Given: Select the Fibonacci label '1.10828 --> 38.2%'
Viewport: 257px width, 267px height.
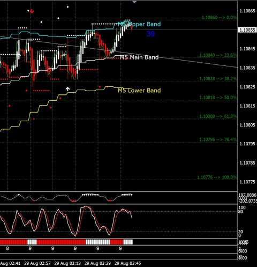Looking at the screenshot, I should point(218,79).
